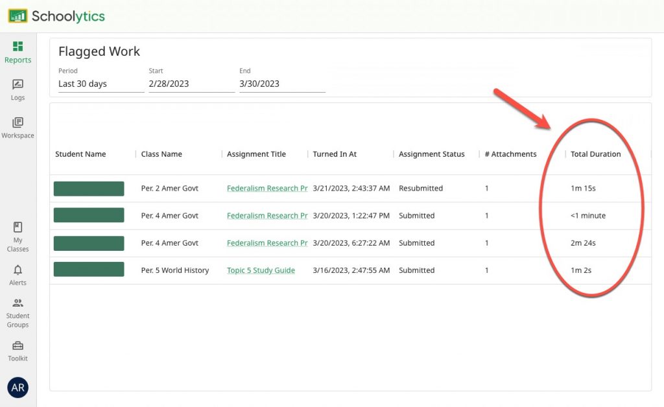The width and height of the screenshot is (664, 407).
Task: Click the Assignment Status column header
Action: (x=431, y=154)
